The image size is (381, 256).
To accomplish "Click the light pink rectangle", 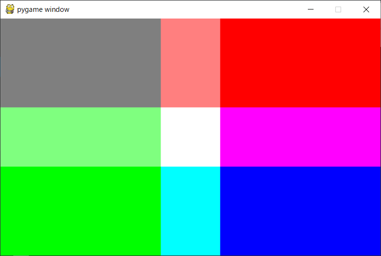I will tap(190, 63).
